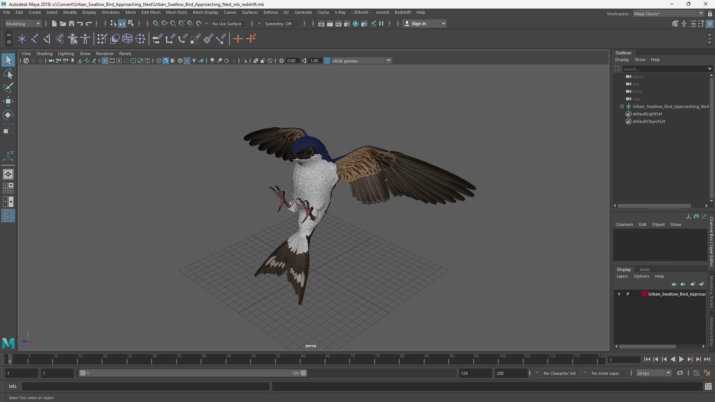Click the MEL script language label
The width and height of the screenshot is (715, 402).
13,386
